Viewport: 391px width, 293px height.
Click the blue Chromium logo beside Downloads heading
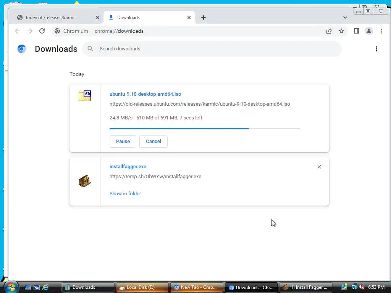(x=22, y=49)
